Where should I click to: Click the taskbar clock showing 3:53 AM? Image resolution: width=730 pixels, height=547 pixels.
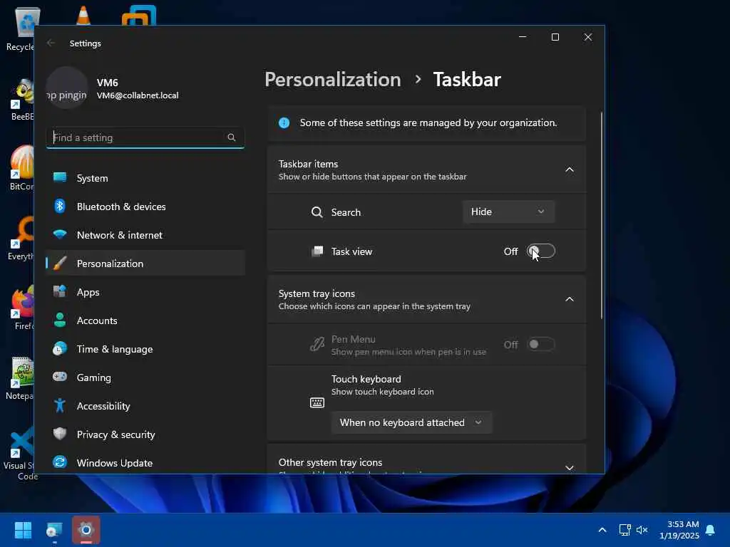(679, 530)
